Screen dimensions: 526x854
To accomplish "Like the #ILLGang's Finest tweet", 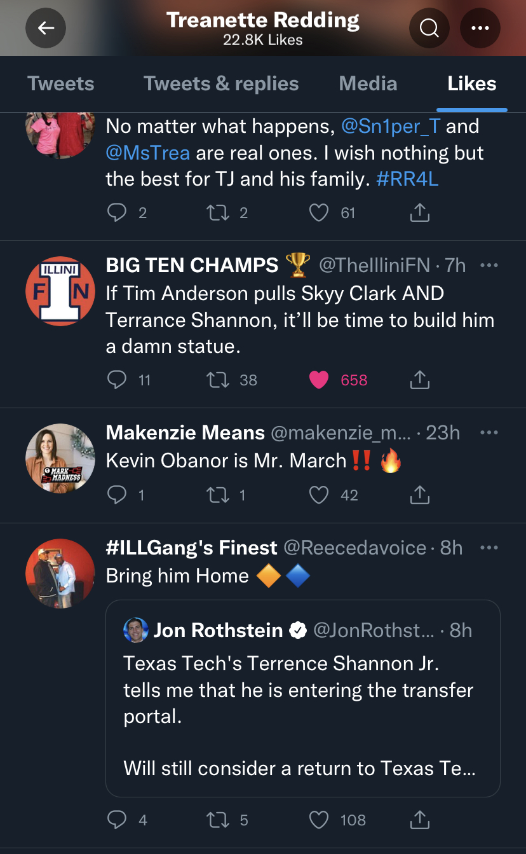I will 319,820.
